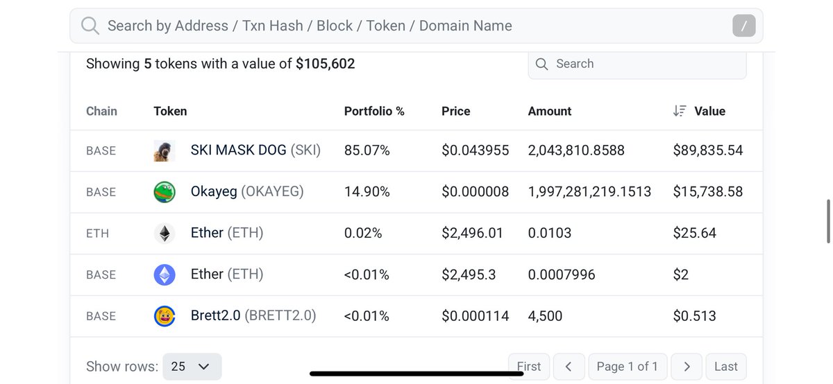Click the blue Ether icon on BASE chain
This screenshot has height=384, width=833.
pyautogui.click(x=165, y=275)
